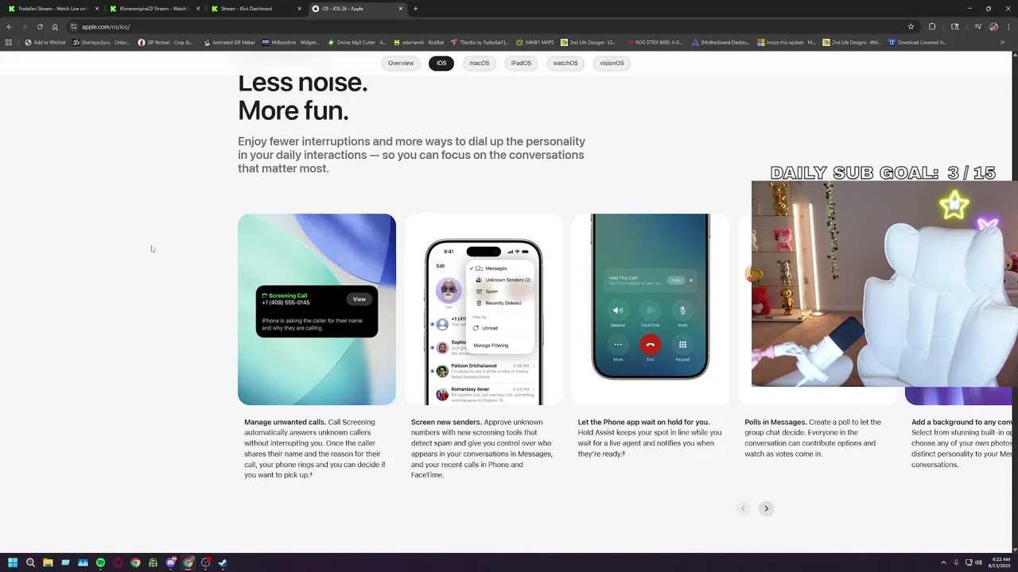This screenshot has height=572, width=1018.
Task: Open the Screening Call card image
Action: click(317, 309)
